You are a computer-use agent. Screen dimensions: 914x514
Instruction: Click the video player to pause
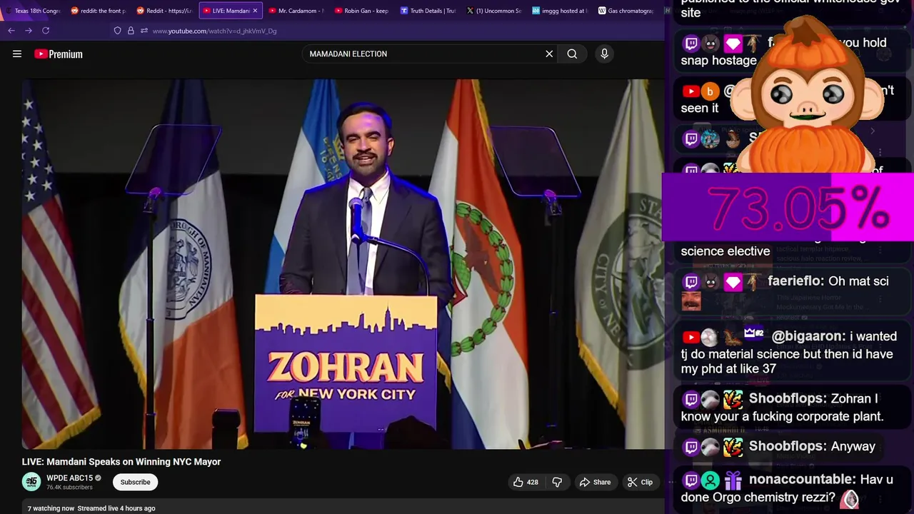tap(343, 264)
